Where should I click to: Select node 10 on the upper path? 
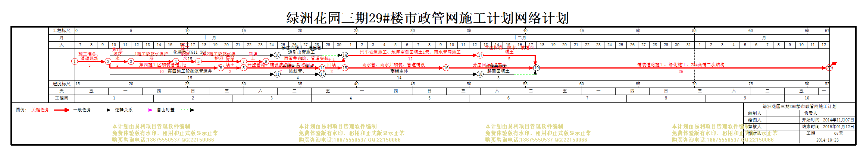[277, 55]
